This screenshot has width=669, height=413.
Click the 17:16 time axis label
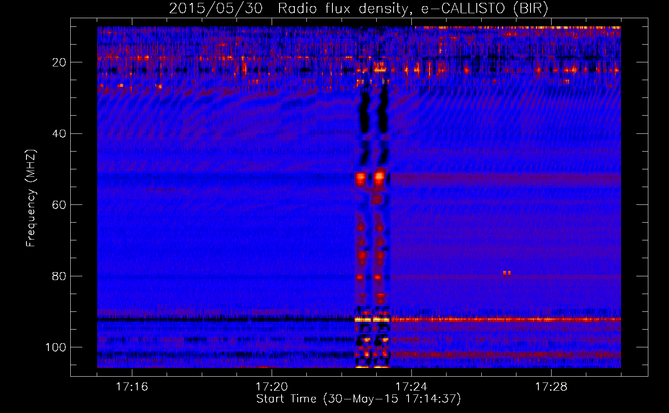pos(132,387)
